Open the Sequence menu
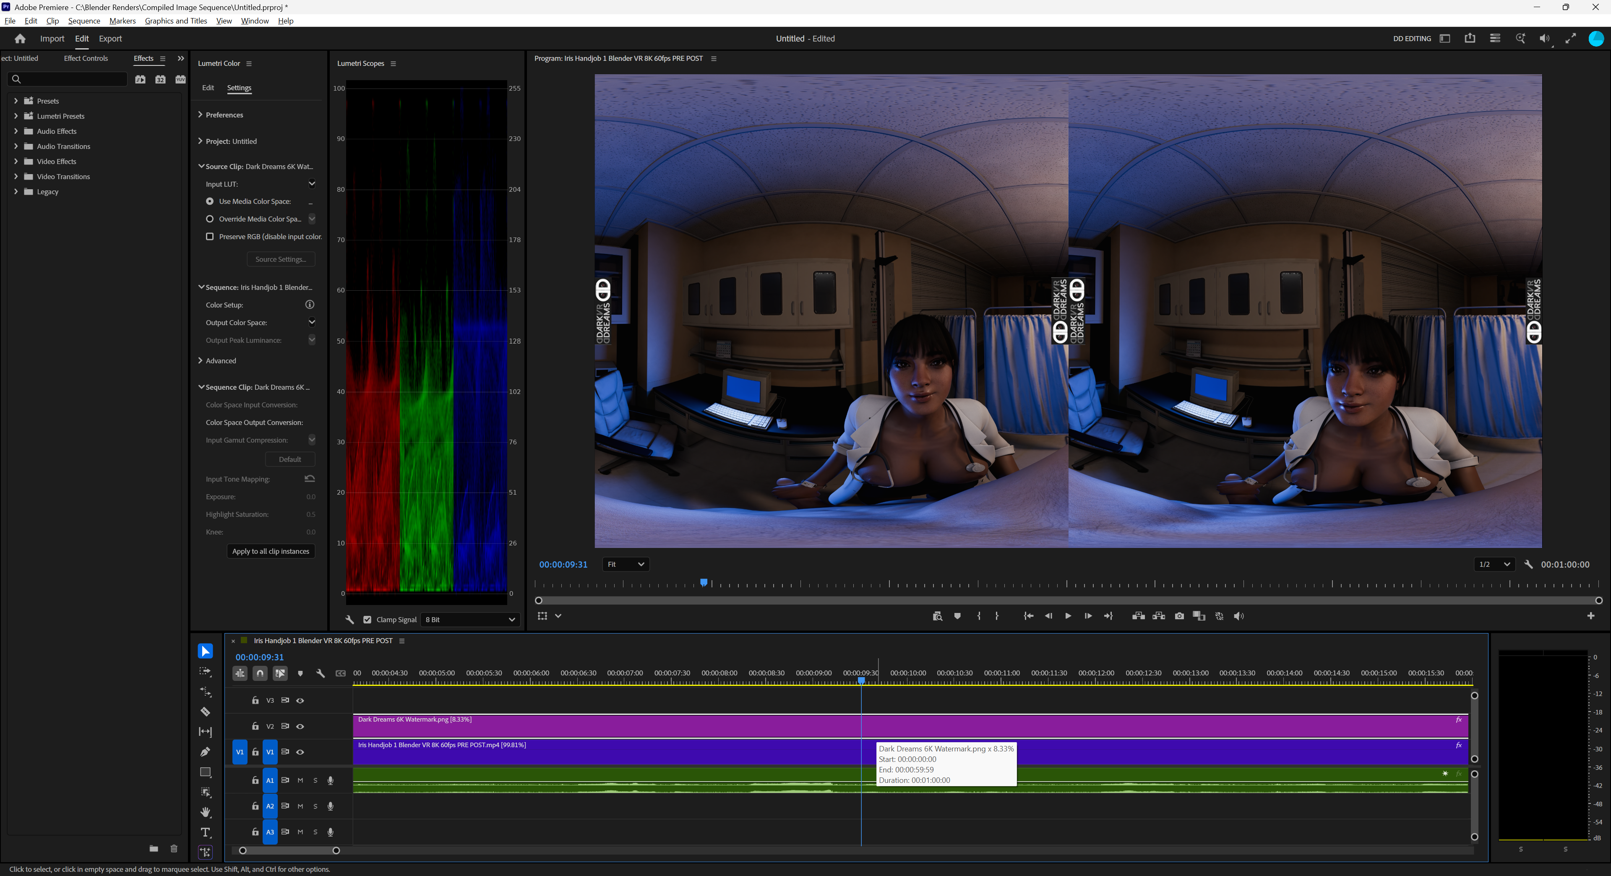This screenshot has height=876, width=1611. coord(84,21)
